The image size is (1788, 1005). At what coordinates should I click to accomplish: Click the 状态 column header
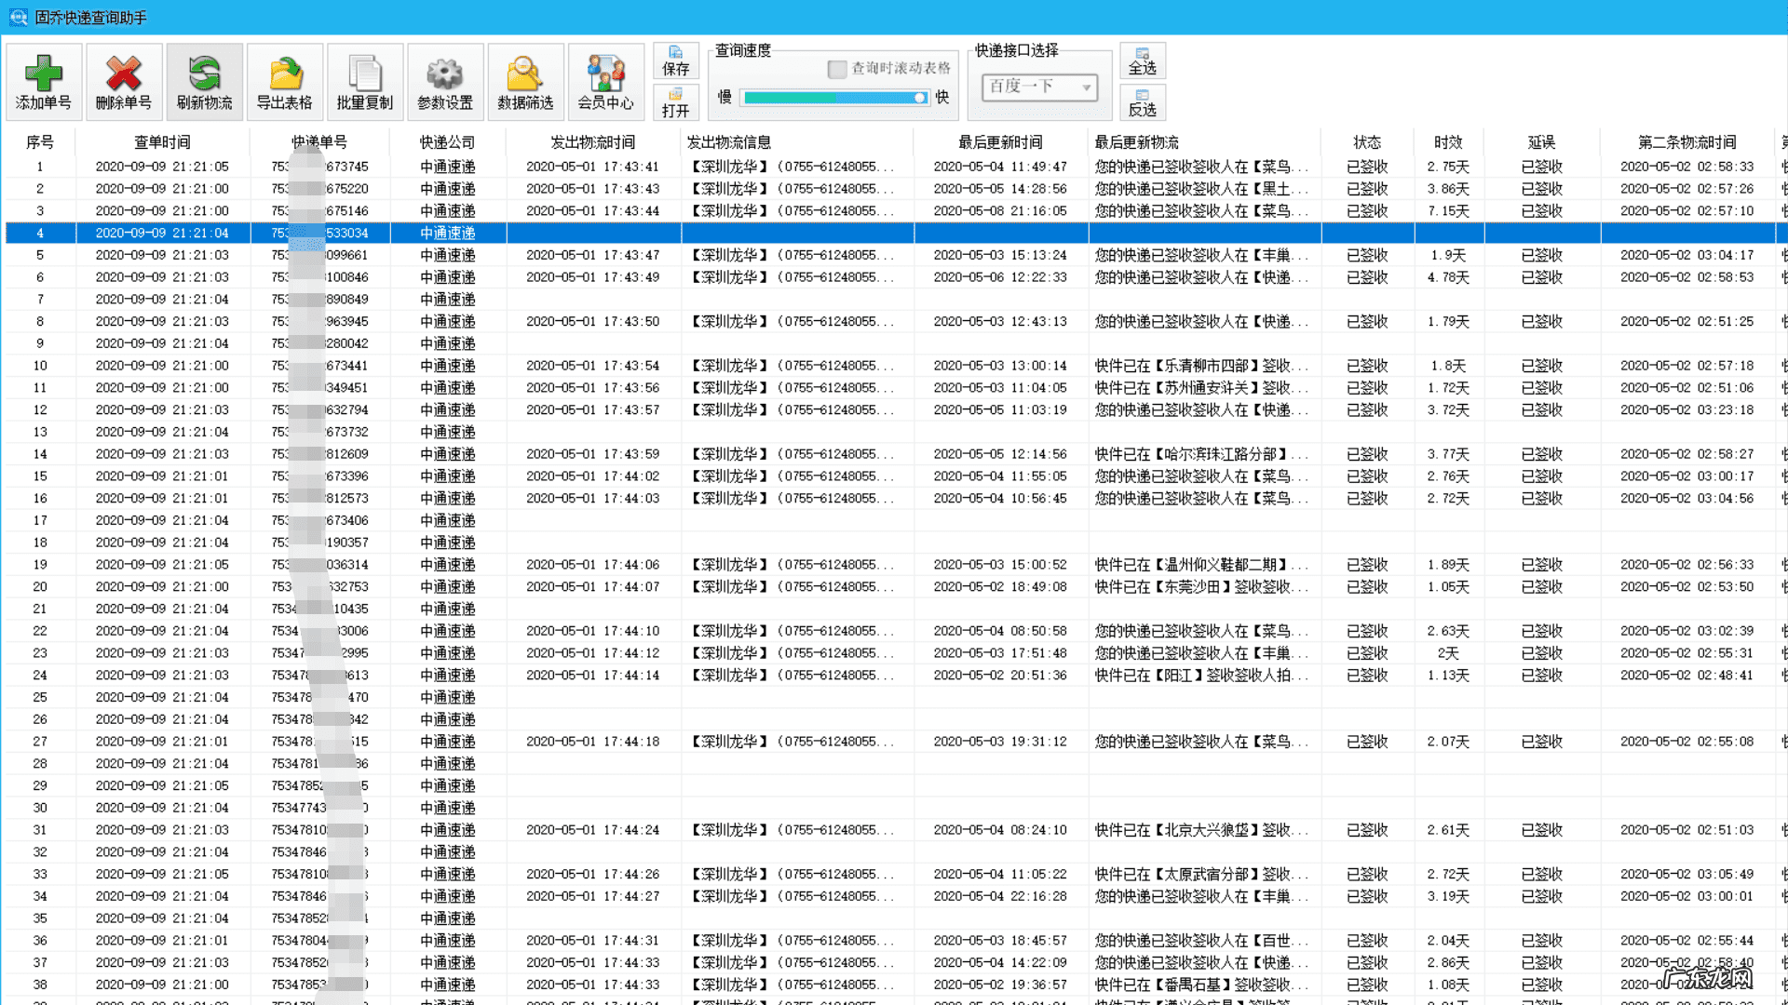pyautogui.click(x=1366, y=141)
